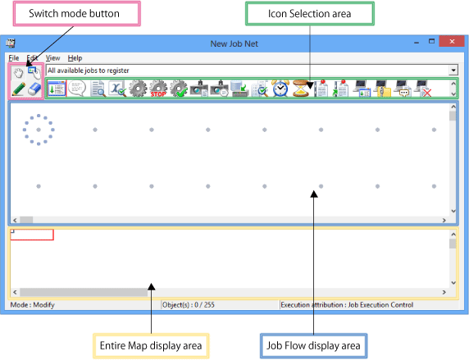This screenshot has height=360, width=469.
Task: Select the pointer select mode button
Action: pyautogui.click(x=34, y=73)
